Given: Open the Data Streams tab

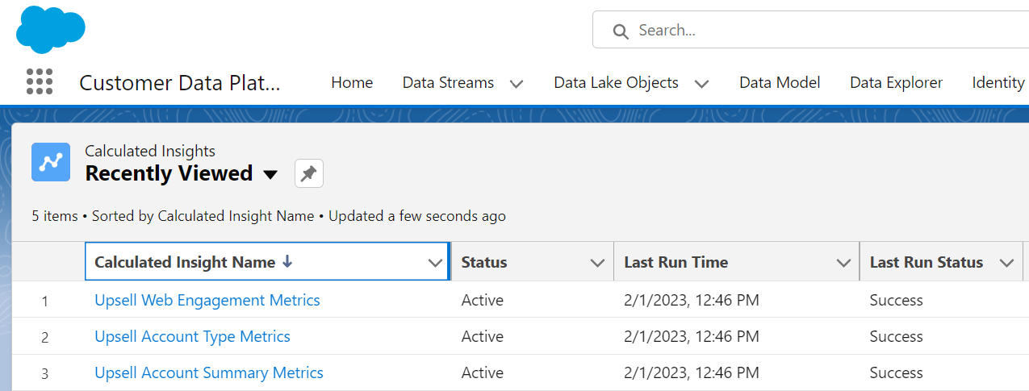Looking at the screenshot, I should tap(448, 82).
